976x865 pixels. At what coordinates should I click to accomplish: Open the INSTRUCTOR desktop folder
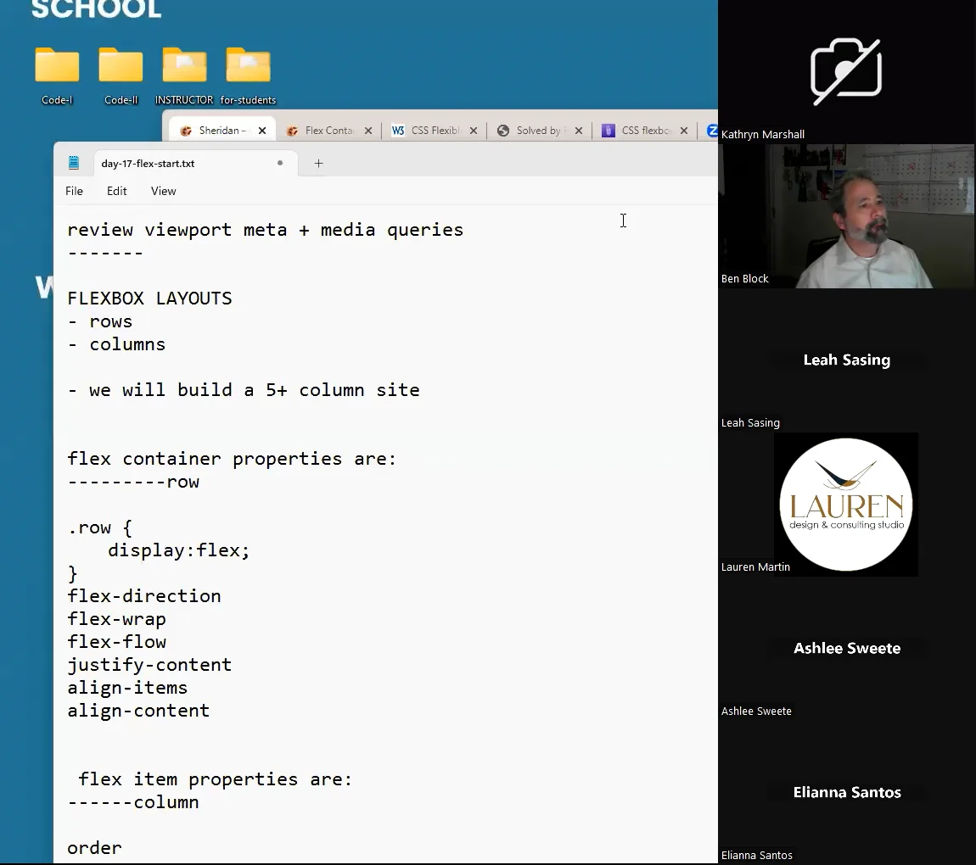[184, 75]
